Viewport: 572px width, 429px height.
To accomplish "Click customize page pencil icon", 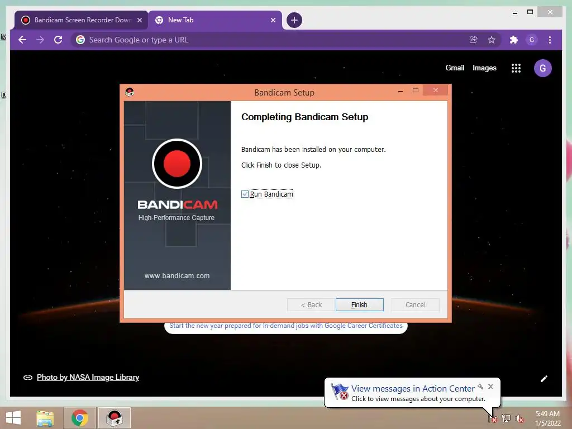I will (x=544, y=379).
